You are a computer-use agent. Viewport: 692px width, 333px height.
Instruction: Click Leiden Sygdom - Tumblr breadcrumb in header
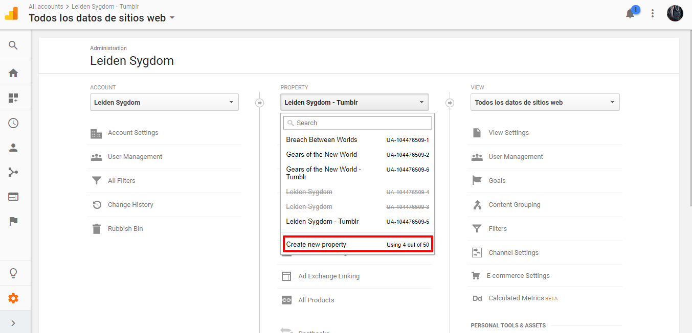(x=105, y=7)
